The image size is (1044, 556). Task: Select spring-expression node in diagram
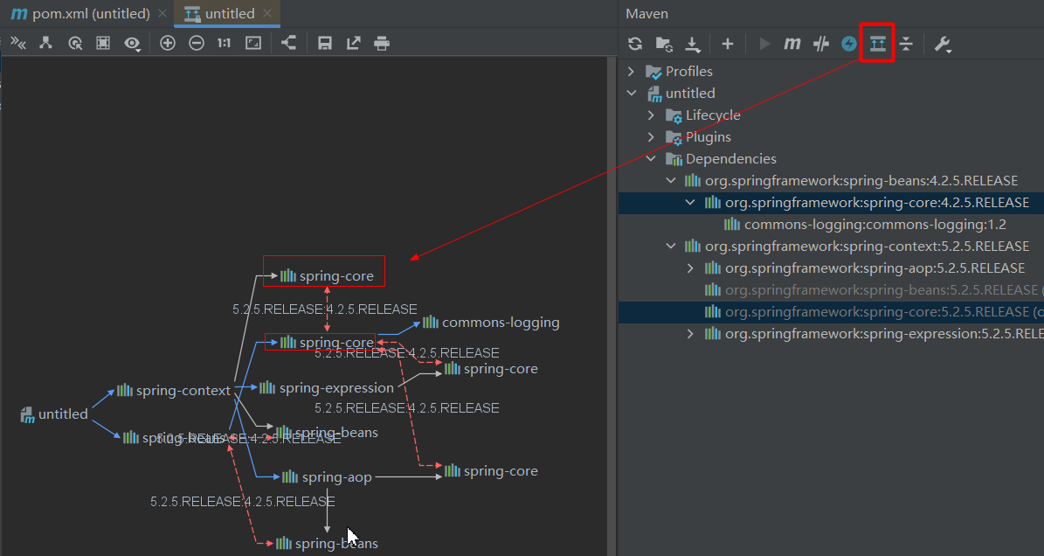[327, 387]
